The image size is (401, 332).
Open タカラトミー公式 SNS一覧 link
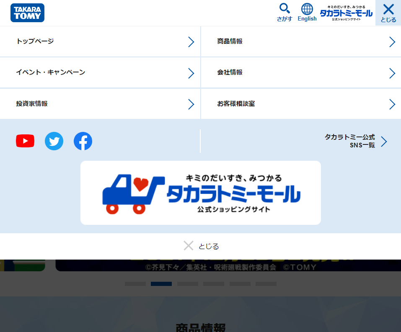[x=355, y=141]
